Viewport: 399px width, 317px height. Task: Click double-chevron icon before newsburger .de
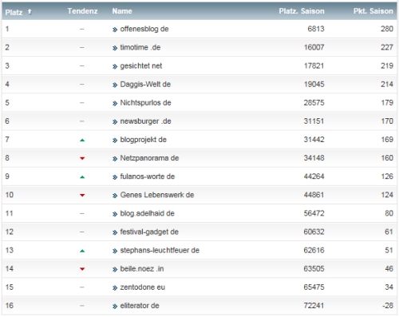coord(115,122)
